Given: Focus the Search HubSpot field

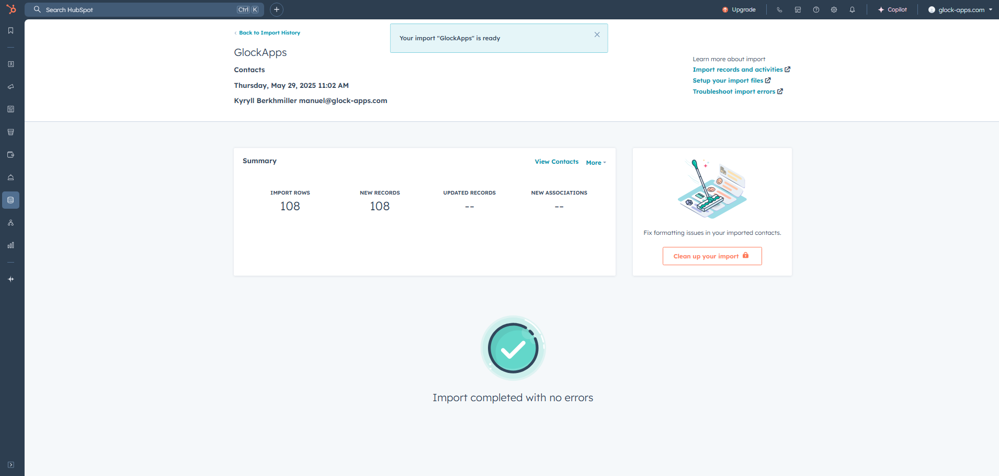Looking at the screenshot, I should pos(144,9).
